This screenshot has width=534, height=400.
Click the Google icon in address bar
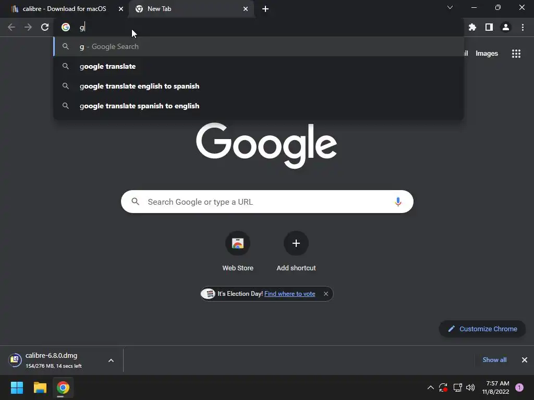click(66, 27)
